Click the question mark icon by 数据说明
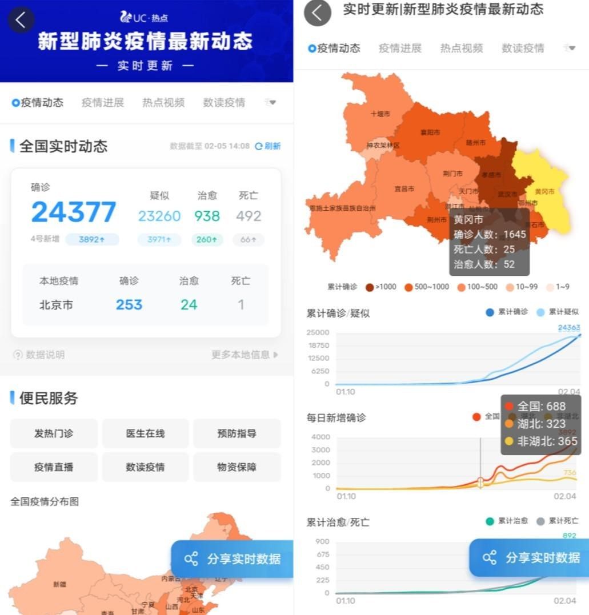This screenshot has width=589, height=615. tap(18, 354)
